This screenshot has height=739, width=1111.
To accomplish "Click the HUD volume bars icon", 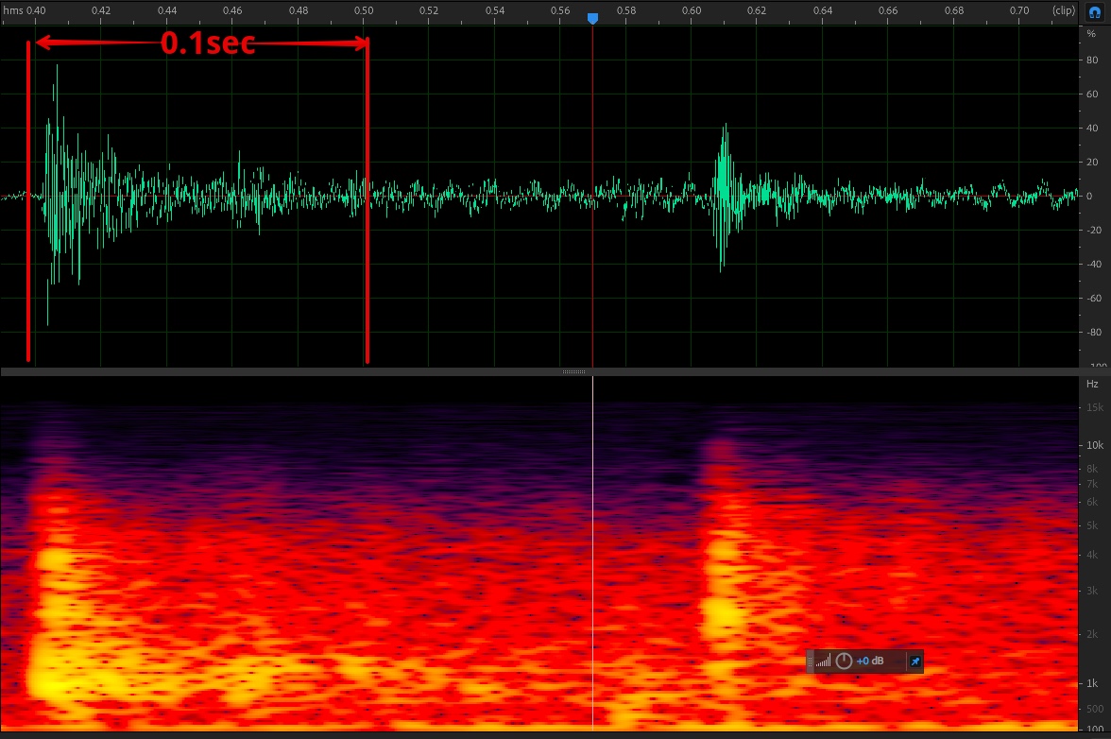I will 824,662.
